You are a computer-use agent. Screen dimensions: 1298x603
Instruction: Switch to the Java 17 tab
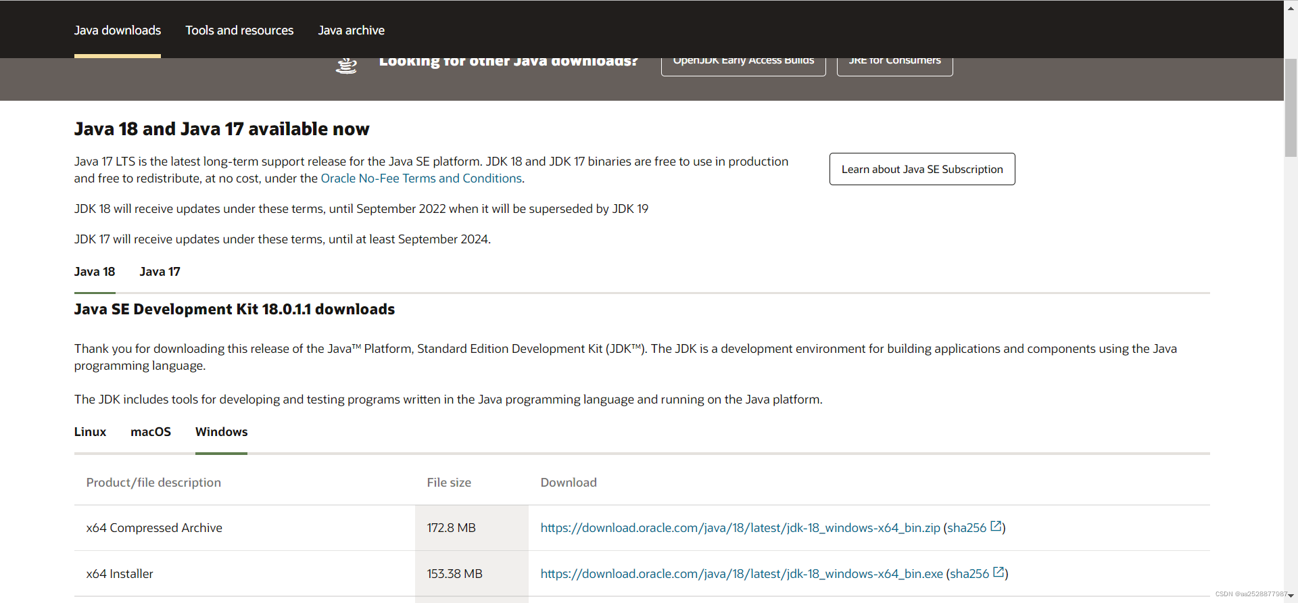pyautogui.click(x=160, y=272)
